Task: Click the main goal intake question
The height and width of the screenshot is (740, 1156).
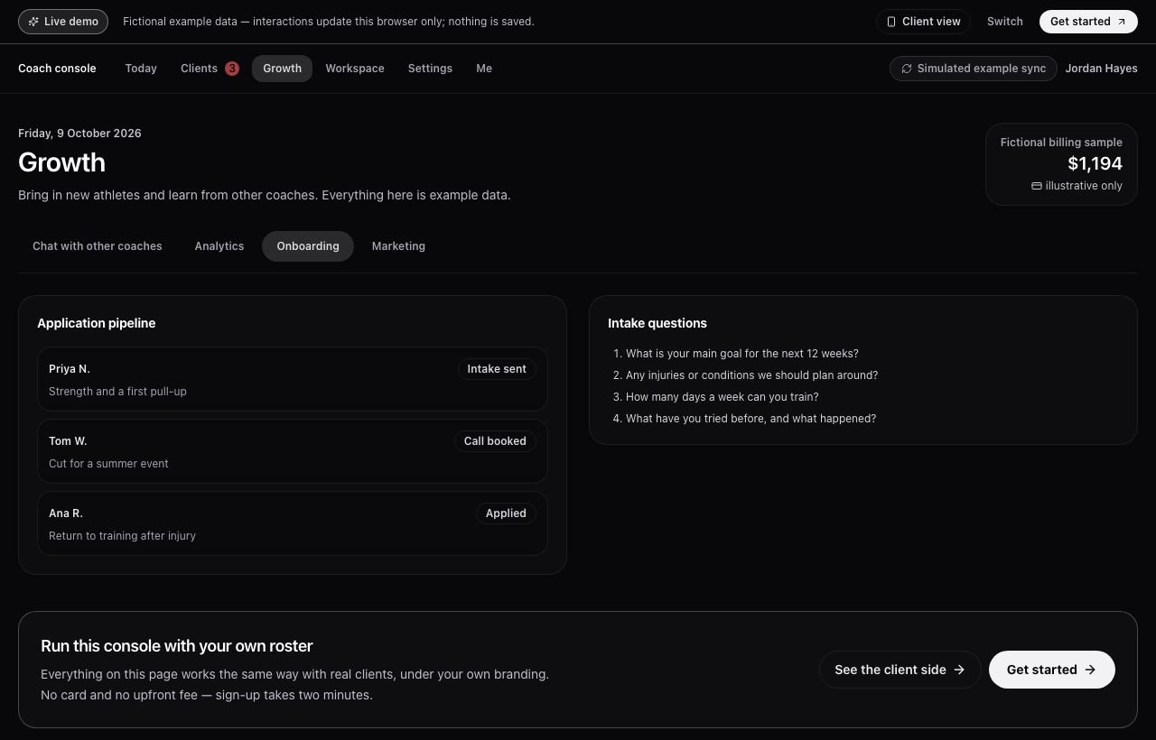Action: point(741,354)
